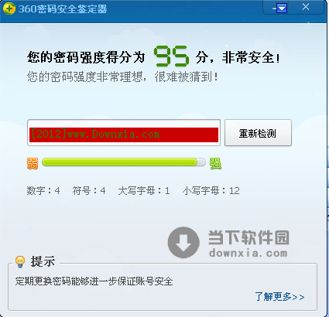Image resolution: width=329 pixels, height=317 pixels.
Task: Select the 小写字母：12 count text
Action: click(x=211, y=191)
